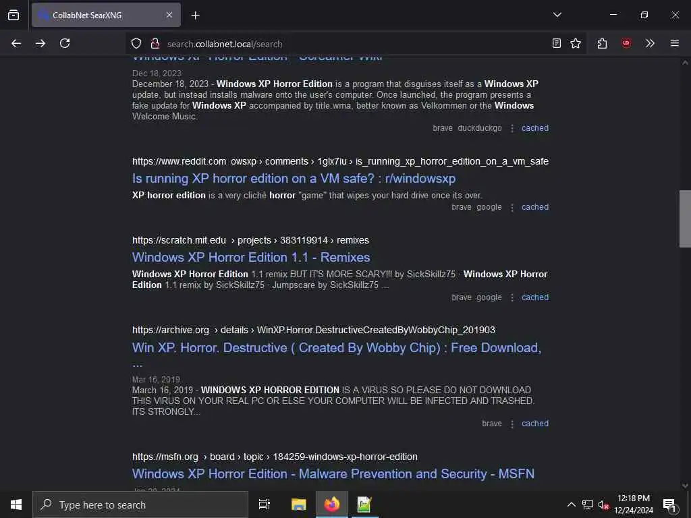Open the cached link for the archive.org result
Image resolution: width=691 pixels, height=518 pixels.
coord(535,424)
